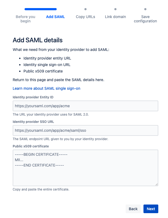The image size is (168, 218).
Task: Click the Save configuration step dot
Action: [145, 9]
